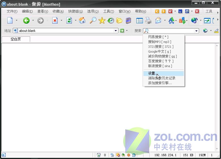Viewport: 221px width, 159px height.
Task: Expand the Mail icon dropdown arrow
Action: 165,20
